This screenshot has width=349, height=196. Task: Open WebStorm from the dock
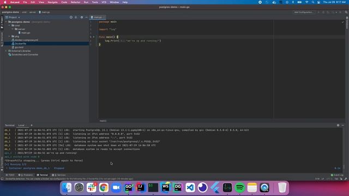coord(165,188)
